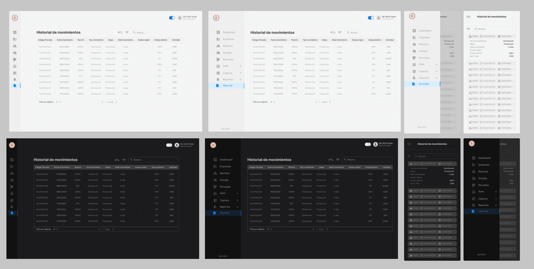Toggle theme switch in light icon-only-sidebar frame
Image resolution: width=534 pixels, height=269 pixels.
click(x=172, y=18)
